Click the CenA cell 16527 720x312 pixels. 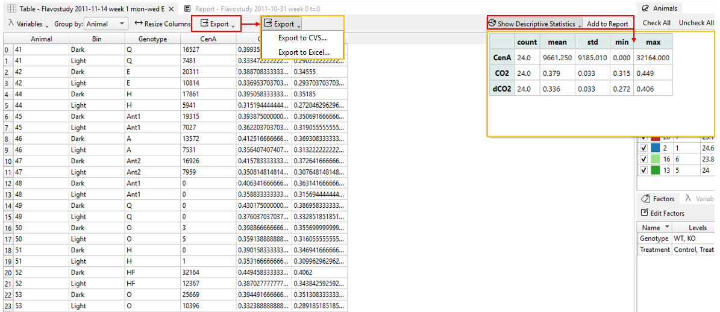(x=208, y=49)
